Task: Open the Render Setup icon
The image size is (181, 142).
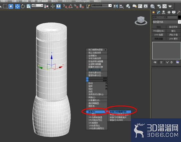Action: tap(159, 6)
